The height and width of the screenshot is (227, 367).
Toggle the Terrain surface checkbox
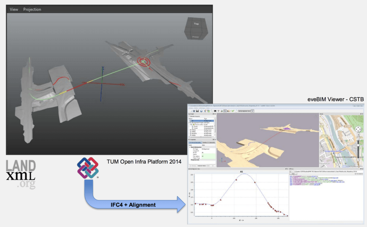pyautogui.click(x=192, y=124)
